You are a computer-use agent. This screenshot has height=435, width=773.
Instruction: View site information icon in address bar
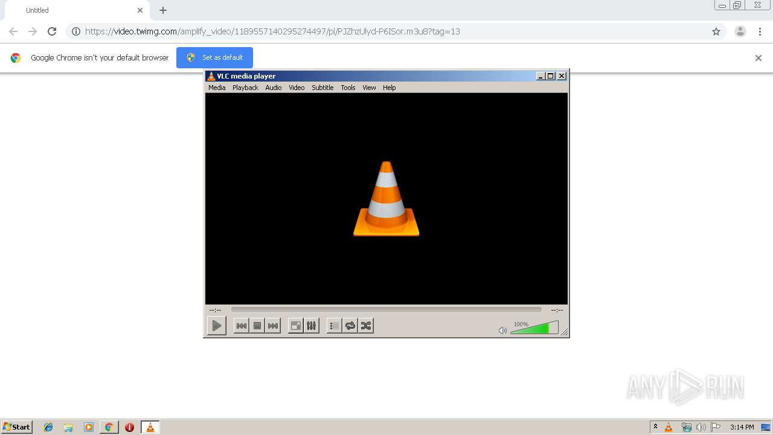(x=76, y=31)
